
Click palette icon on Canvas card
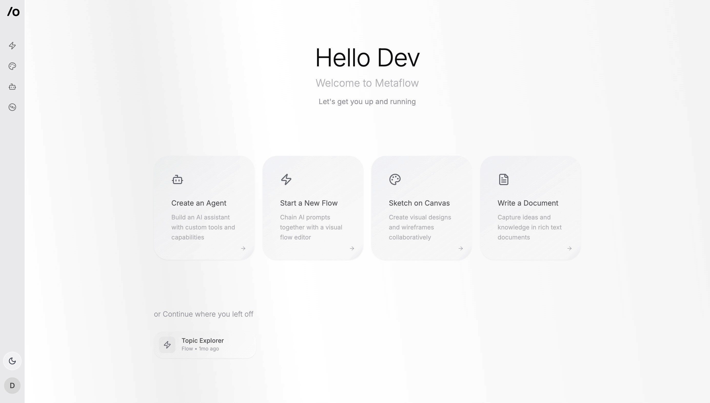coord(395,179)
